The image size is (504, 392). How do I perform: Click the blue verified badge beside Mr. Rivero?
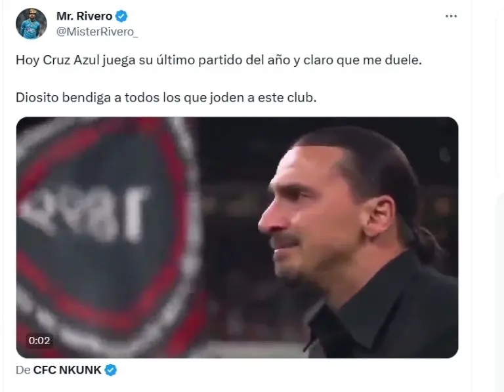121,16
